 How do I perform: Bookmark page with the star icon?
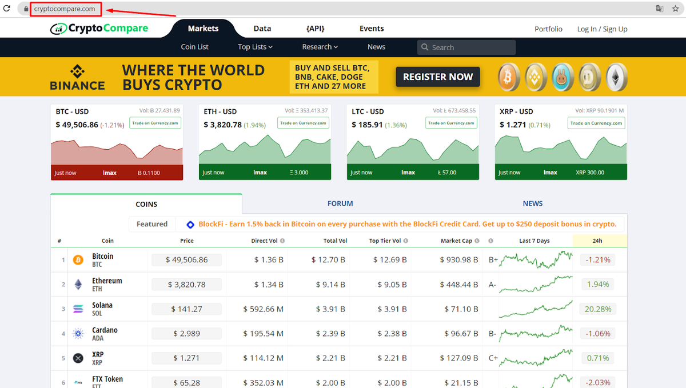pyautogui.click(x=676, y=9)
